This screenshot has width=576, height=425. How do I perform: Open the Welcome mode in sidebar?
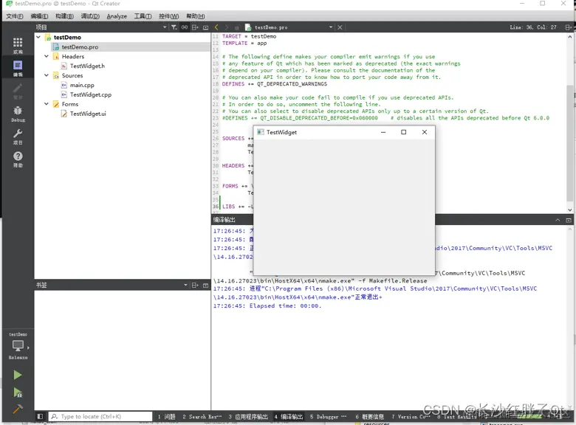tap(18, 45)
